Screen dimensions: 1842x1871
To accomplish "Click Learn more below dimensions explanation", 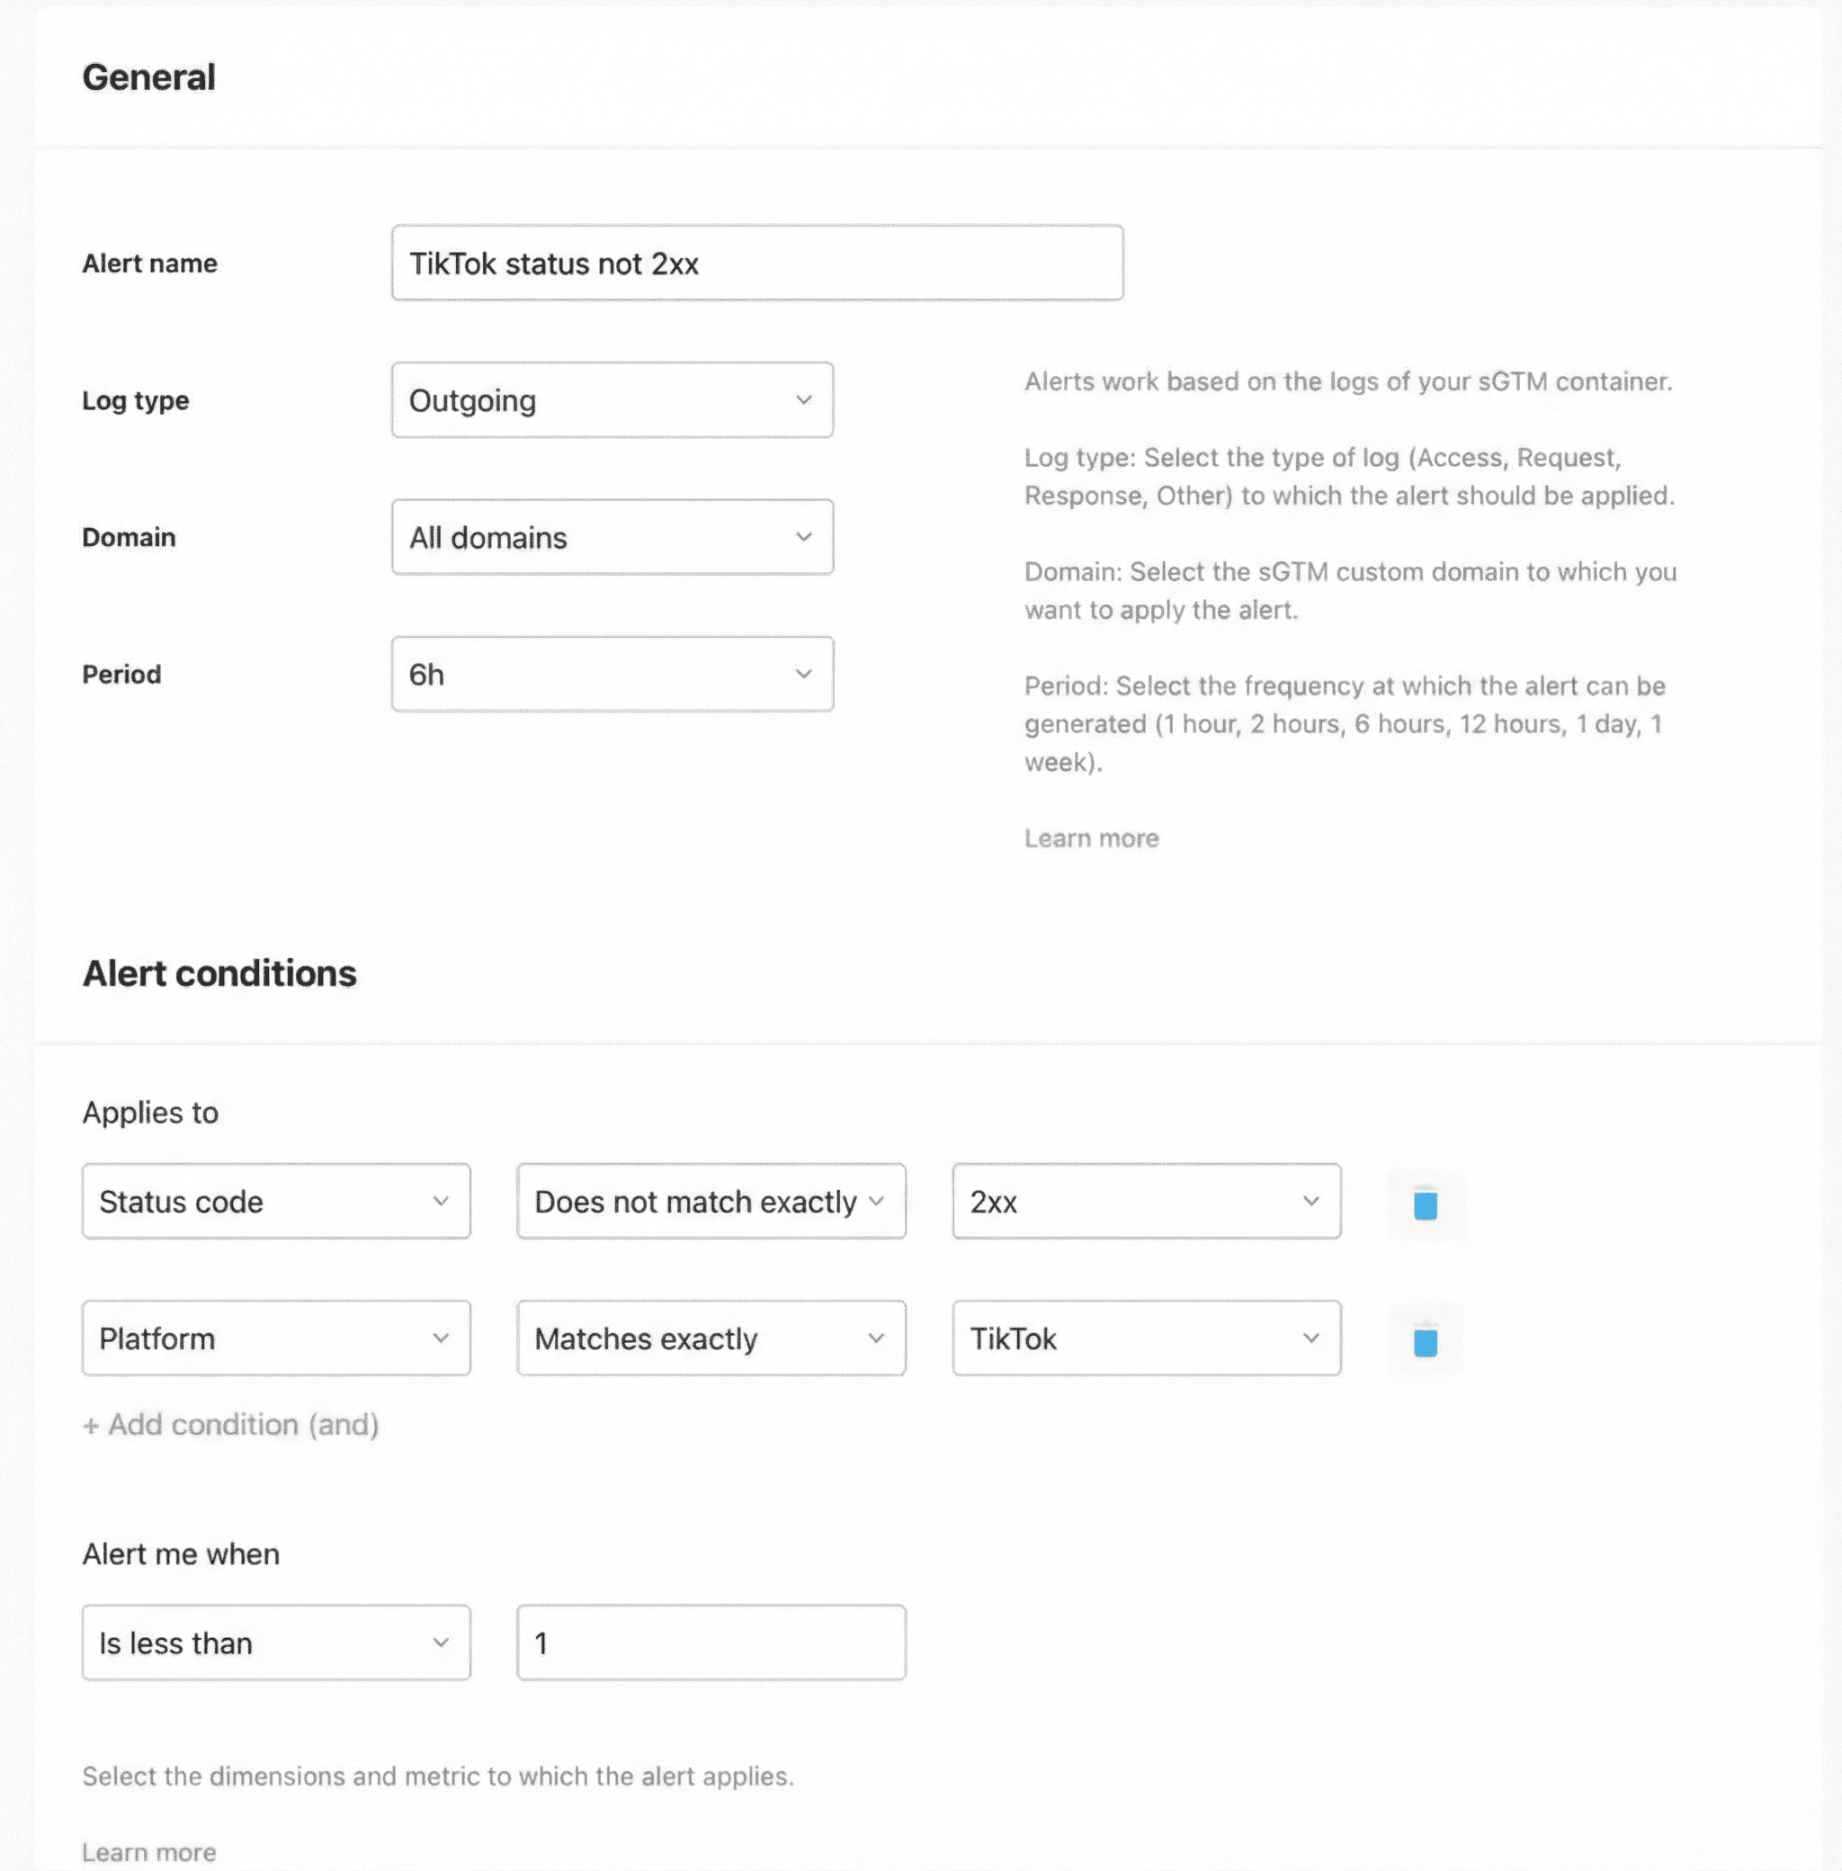I will (x=149, y=1849).
